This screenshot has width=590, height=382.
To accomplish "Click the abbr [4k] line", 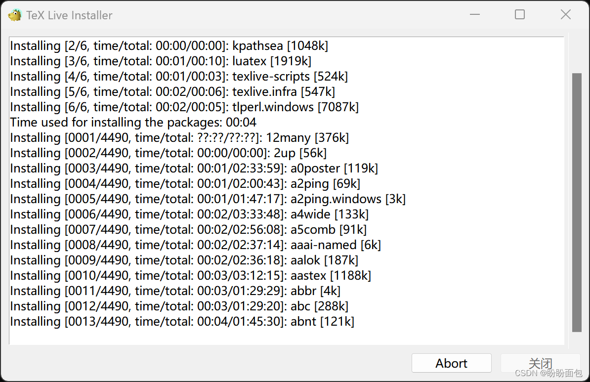I will (175, 291).
